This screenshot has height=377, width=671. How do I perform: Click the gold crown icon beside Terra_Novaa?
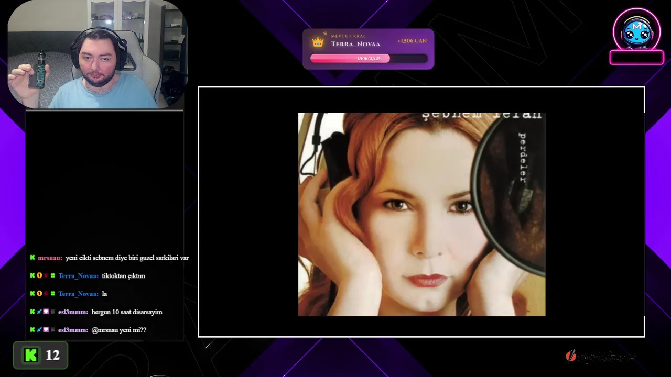[x=317, y=42]
